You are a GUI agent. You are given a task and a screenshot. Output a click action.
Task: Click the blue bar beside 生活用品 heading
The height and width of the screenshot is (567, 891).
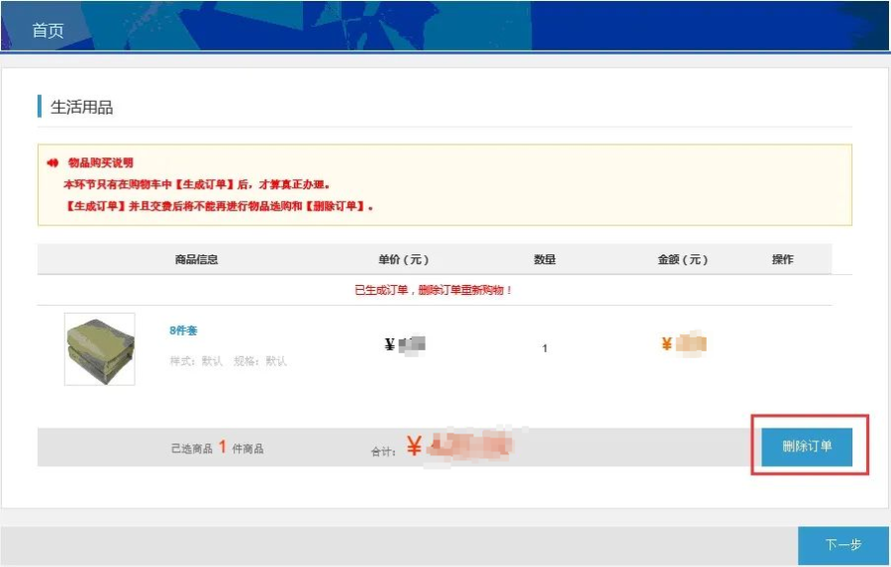click(x=40, y=107)
